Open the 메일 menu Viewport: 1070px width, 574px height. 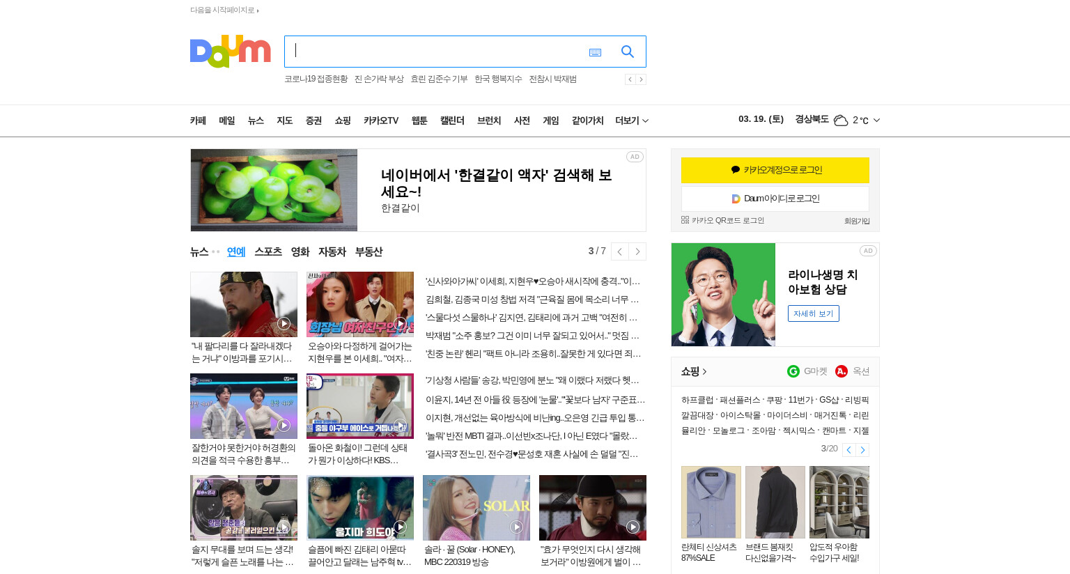point(226,121)
